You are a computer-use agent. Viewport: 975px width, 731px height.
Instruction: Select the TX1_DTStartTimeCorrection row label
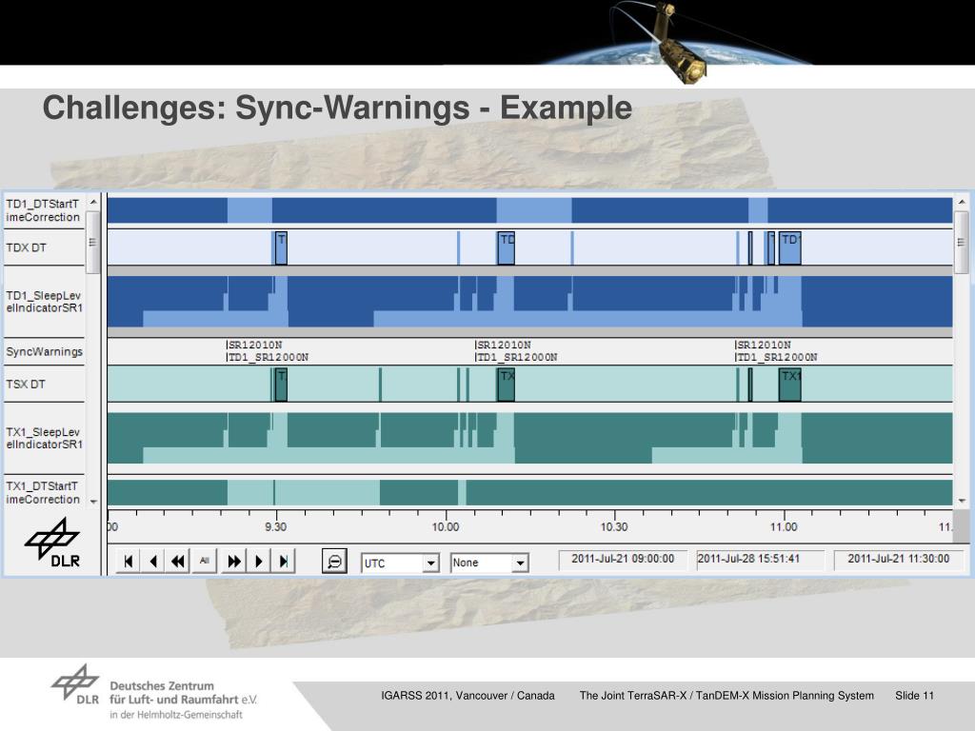pos(43,493)
